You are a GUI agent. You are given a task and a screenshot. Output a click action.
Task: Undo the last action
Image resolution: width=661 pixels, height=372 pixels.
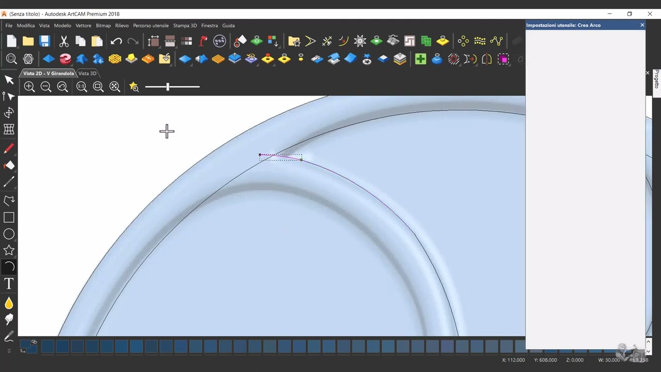116,41
